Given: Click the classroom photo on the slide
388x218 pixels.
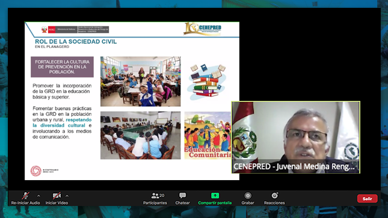Looking at the screenshot, I should 140,81.
